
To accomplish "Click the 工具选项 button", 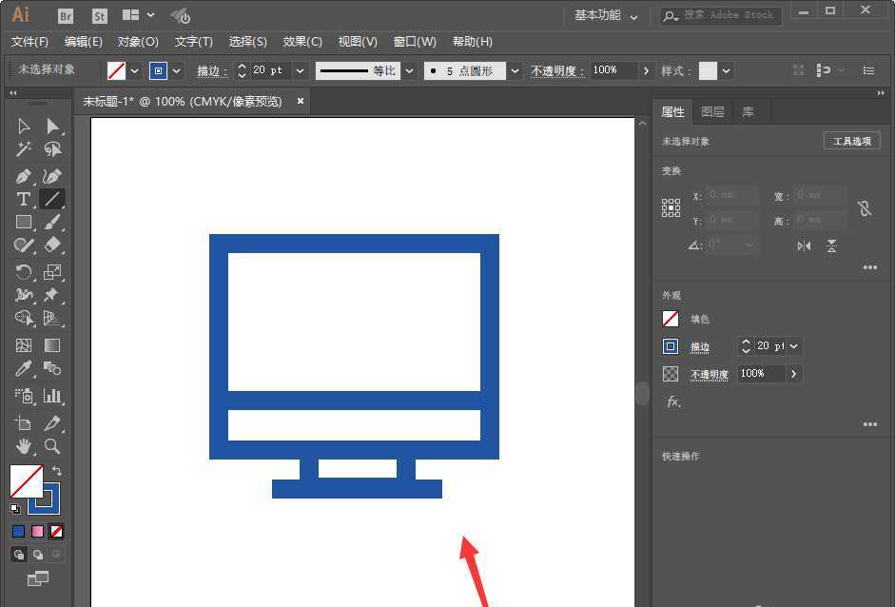I will click(x=851, y=140).
